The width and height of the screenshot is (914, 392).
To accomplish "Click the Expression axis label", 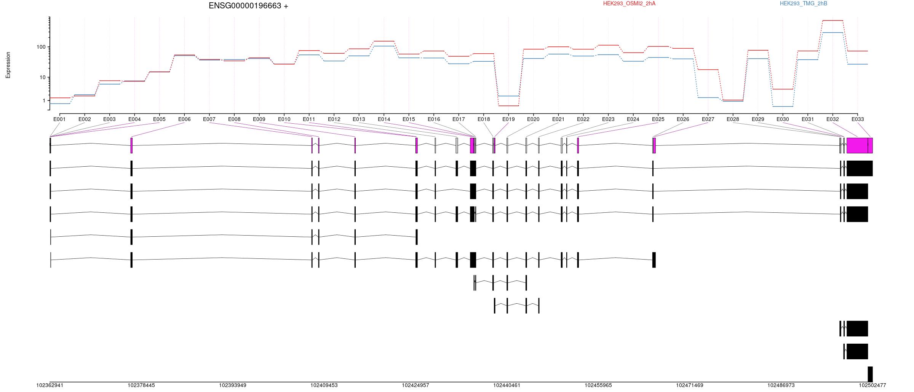I will coord(8,65).
